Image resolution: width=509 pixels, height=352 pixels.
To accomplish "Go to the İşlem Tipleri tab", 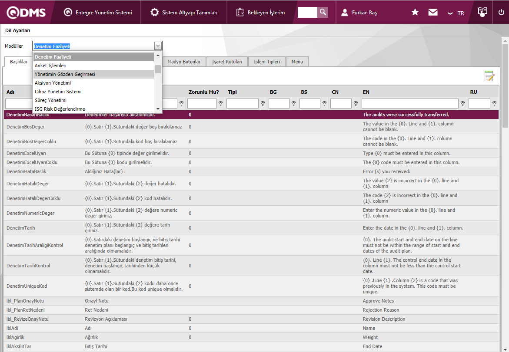I will pyautogui.click(x=267, y=62).
